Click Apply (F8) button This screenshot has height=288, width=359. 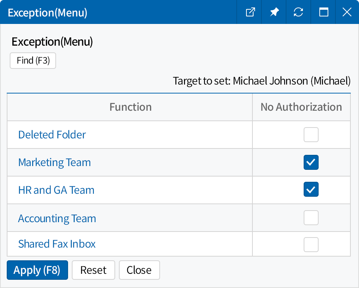(x=37, y=270)
